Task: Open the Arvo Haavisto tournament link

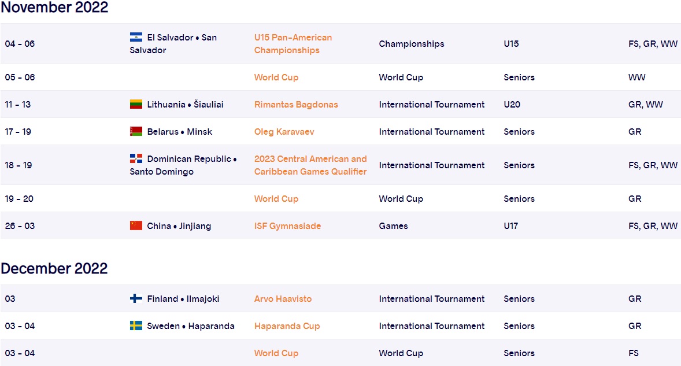Action: (283, 299)
